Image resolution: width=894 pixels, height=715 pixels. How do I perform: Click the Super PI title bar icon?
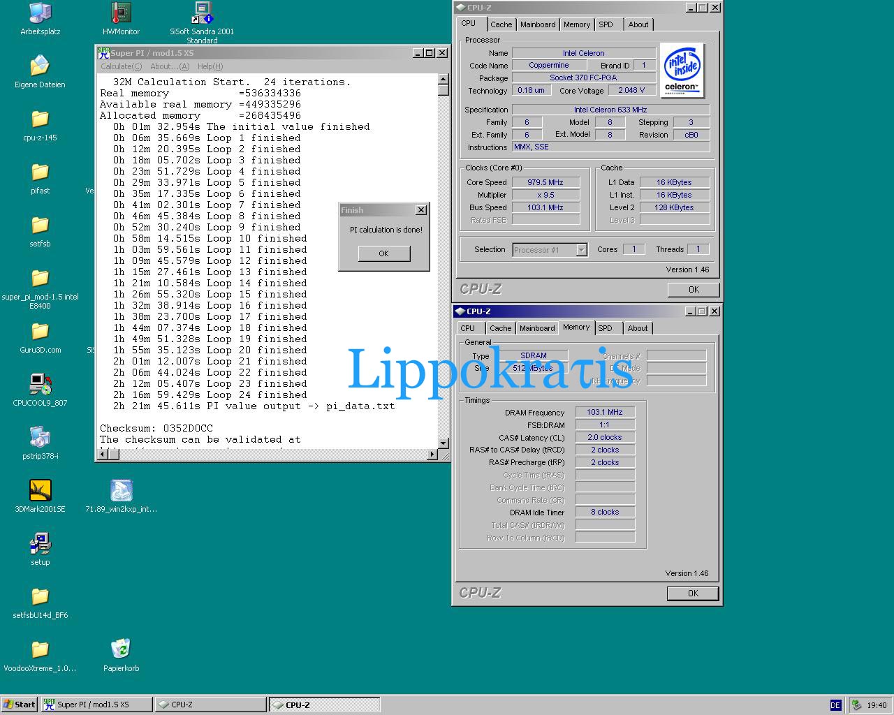(x=103, y=52)
